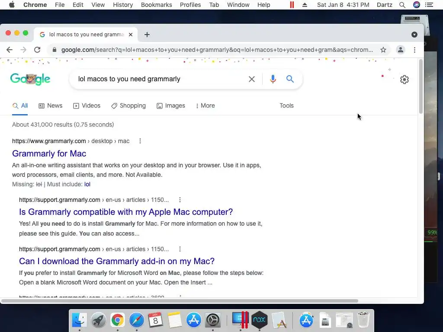Screen dimensions: 443x332
Task: Open Calendar from the Dock
Action: pyautogui.click(x=155, y=320)
